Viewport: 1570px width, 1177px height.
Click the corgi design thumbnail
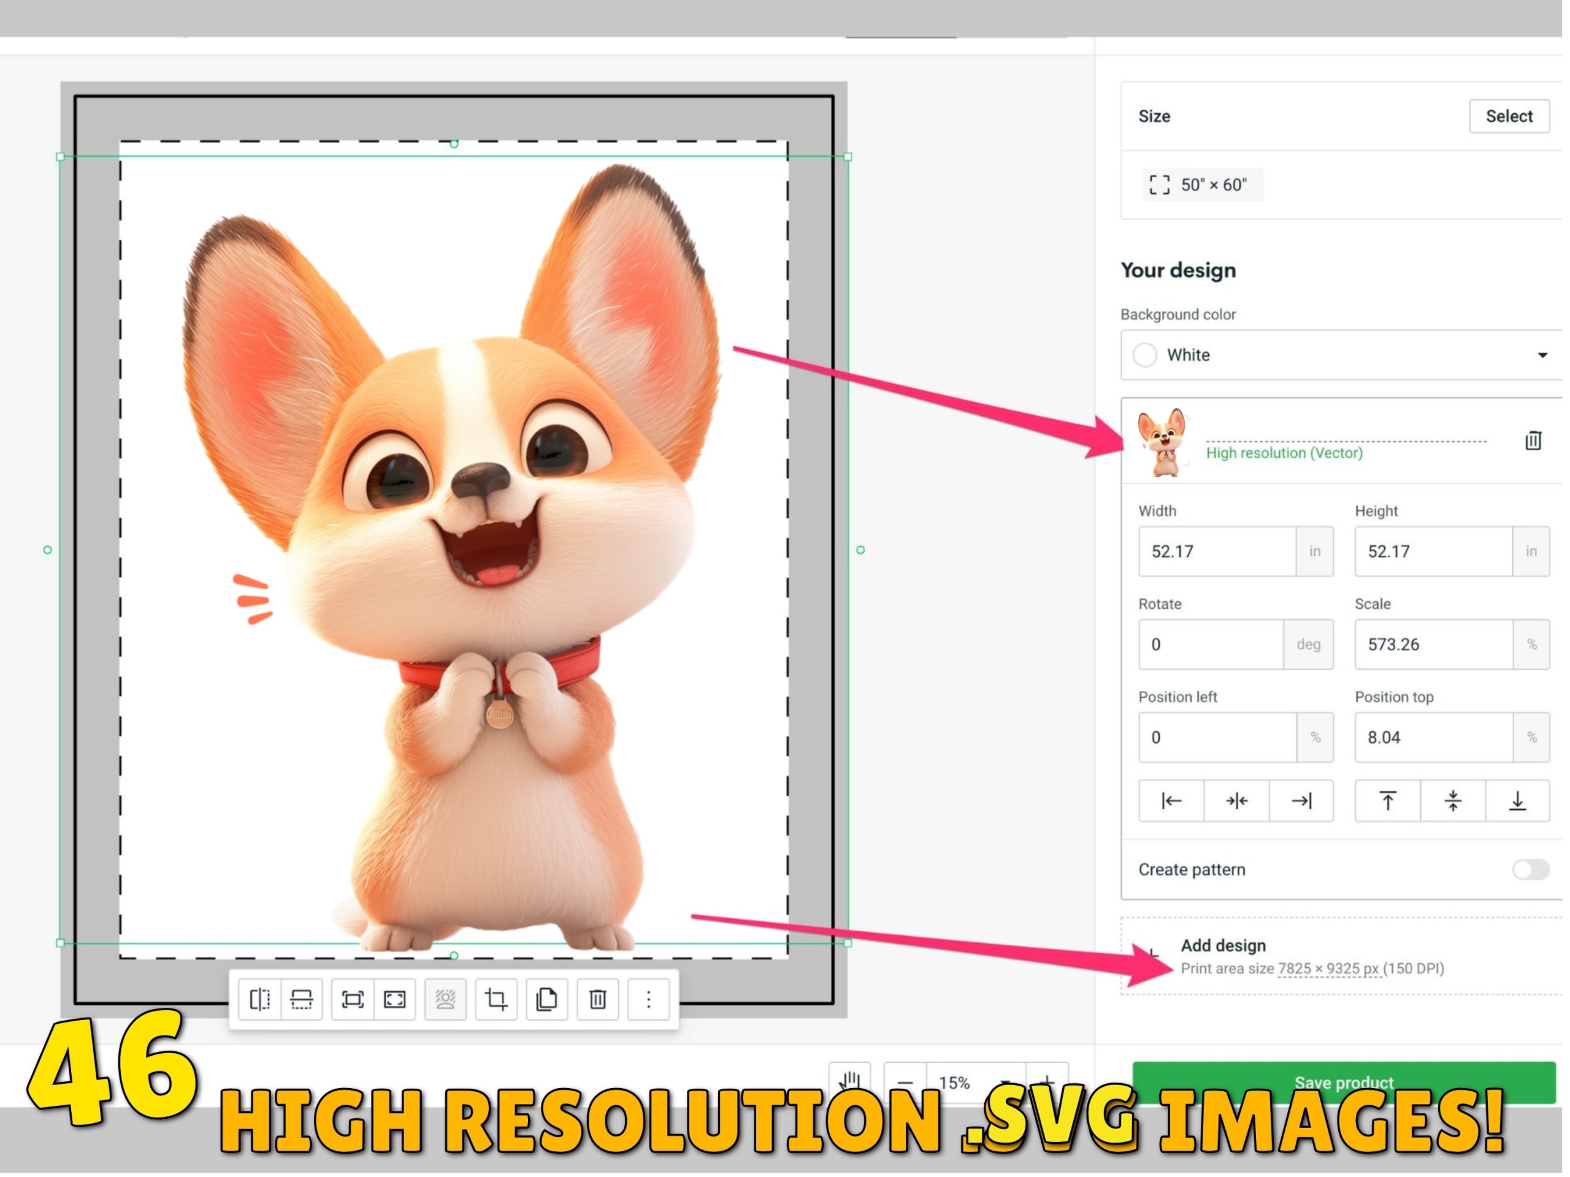pos(1163,443)
